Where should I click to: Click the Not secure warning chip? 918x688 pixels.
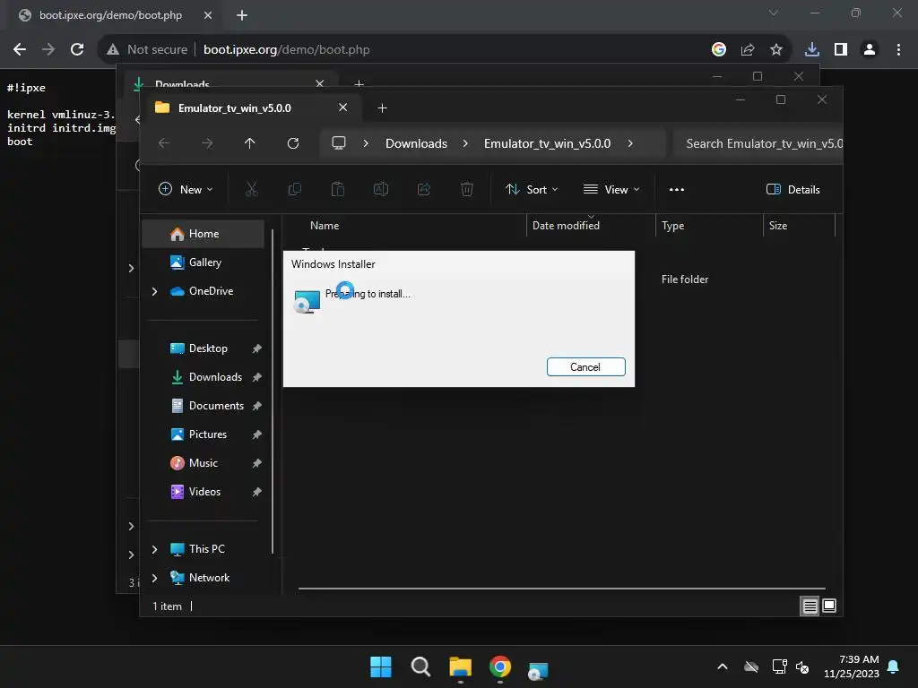click(x=147, y=49)
